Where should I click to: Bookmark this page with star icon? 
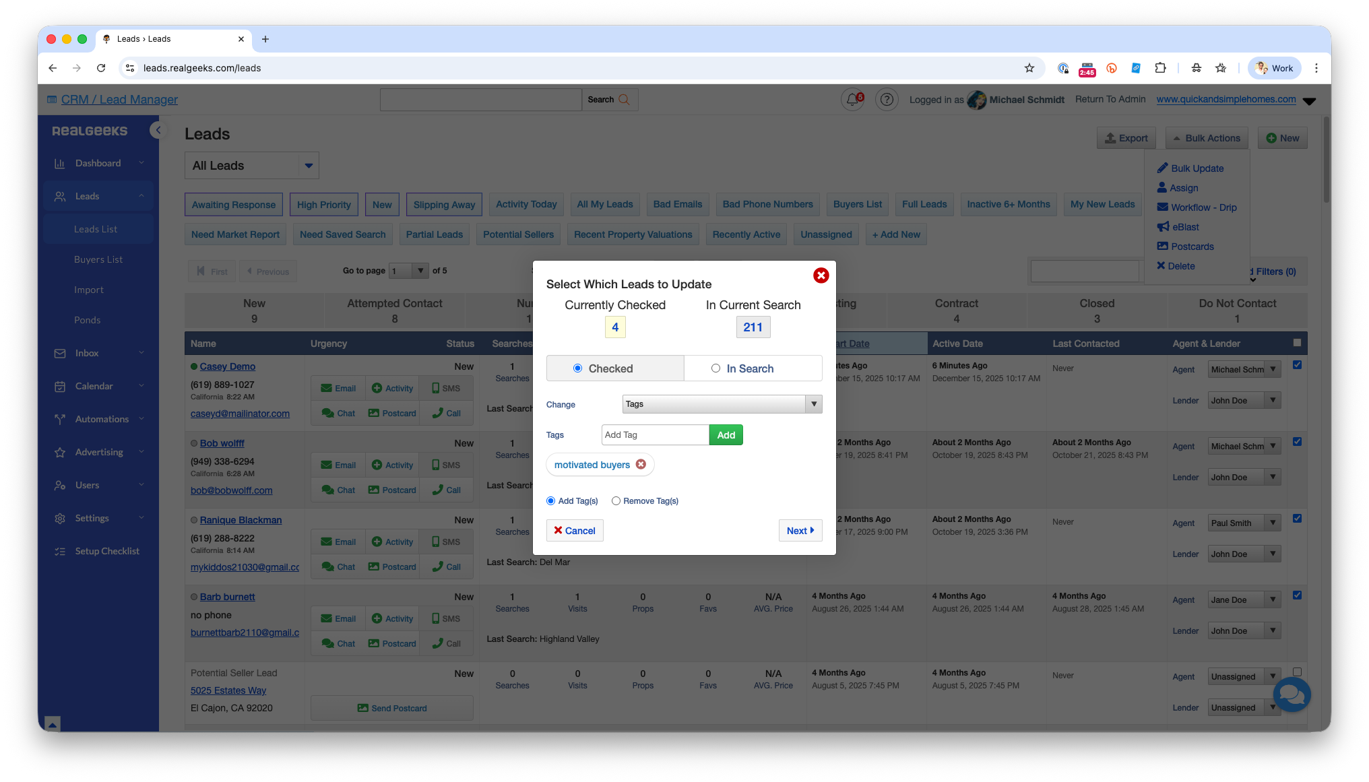pos(1029,68)
